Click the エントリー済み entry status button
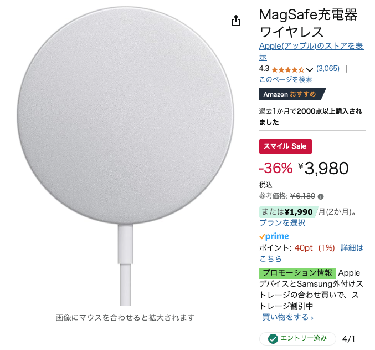Viewport: 375px width, 350px height. pyautogui.click(x=297, y=339)
